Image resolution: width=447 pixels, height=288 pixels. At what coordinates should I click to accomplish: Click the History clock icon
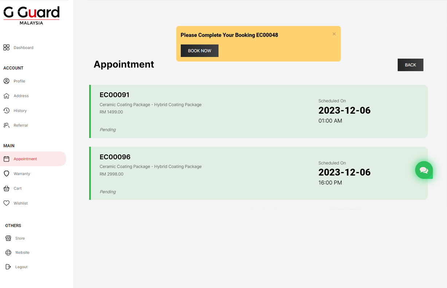click(7, 110)
